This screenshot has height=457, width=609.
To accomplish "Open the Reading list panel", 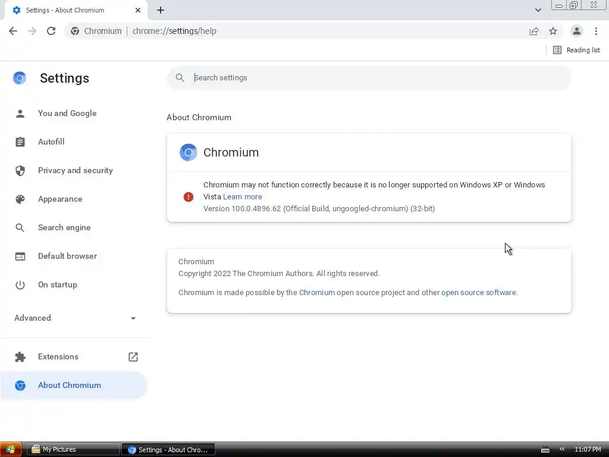I will pos(576,50).
